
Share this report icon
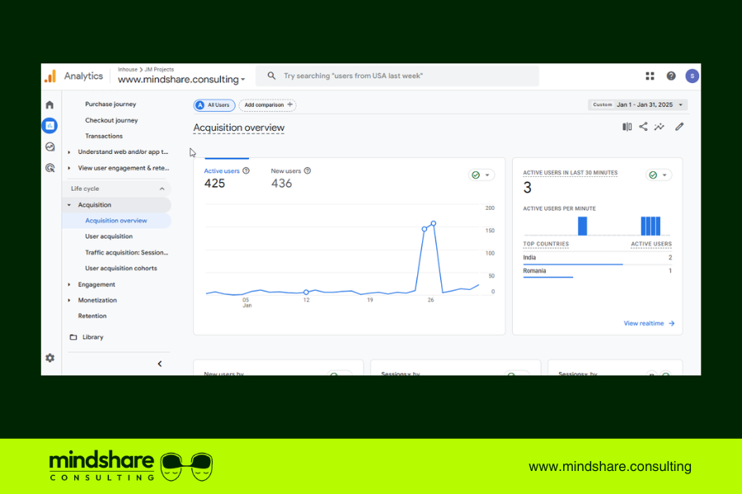coord(643,127)
